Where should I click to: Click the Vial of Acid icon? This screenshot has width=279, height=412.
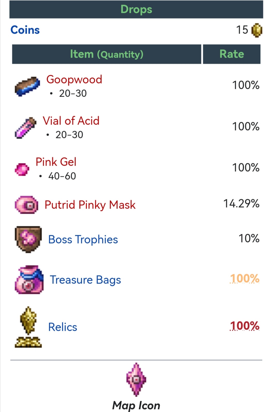coord(25,128)
